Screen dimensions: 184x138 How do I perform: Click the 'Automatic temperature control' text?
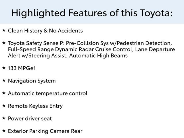coord(48,93)
